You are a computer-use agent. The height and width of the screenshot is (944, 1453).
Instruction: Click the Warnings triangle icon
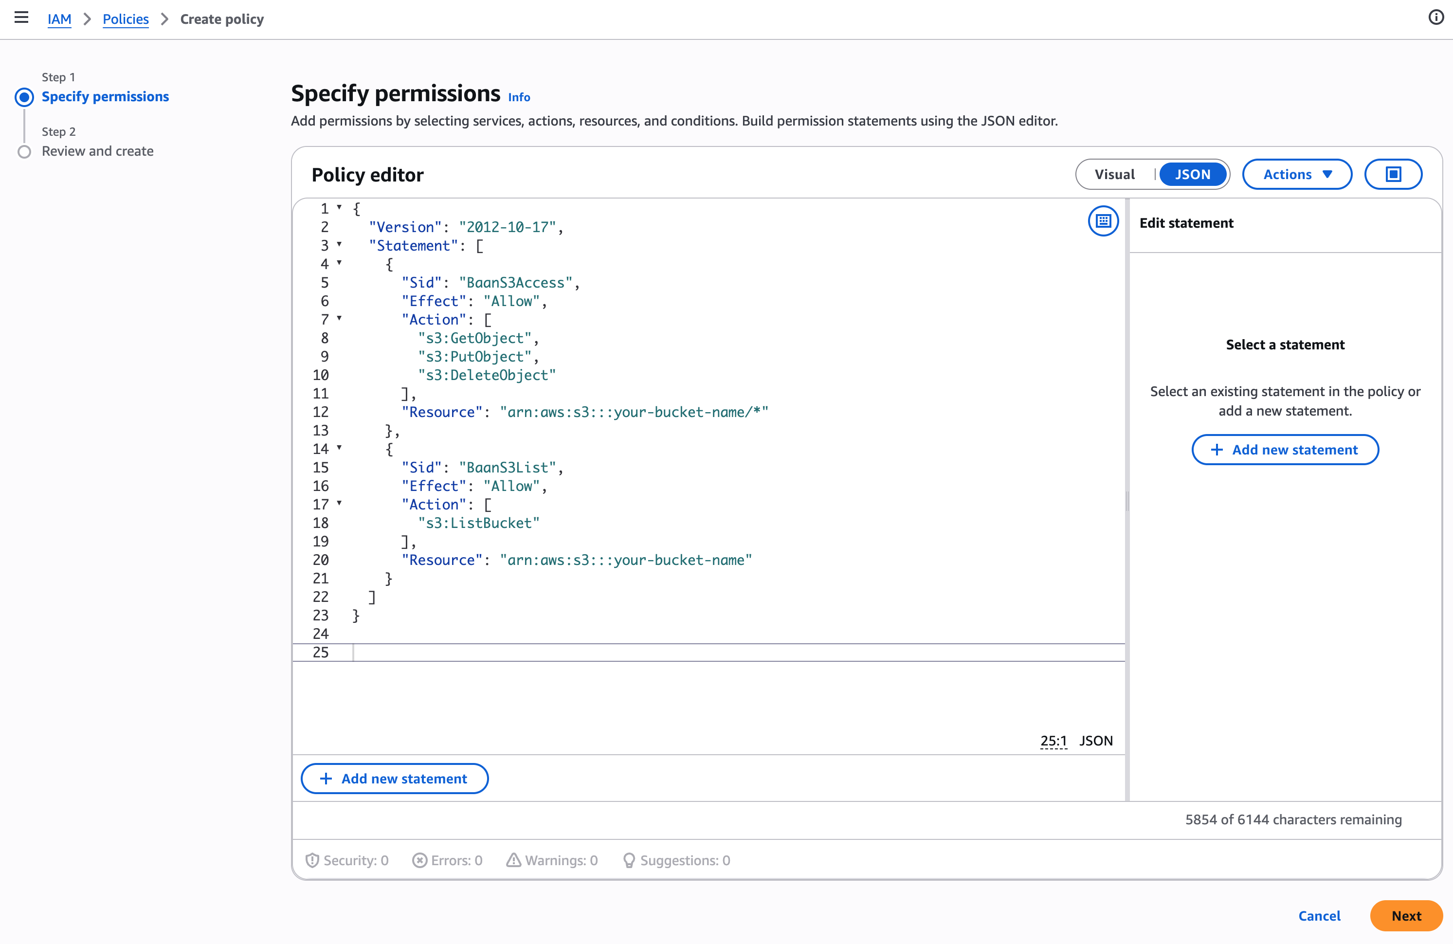tap(513, 860)
